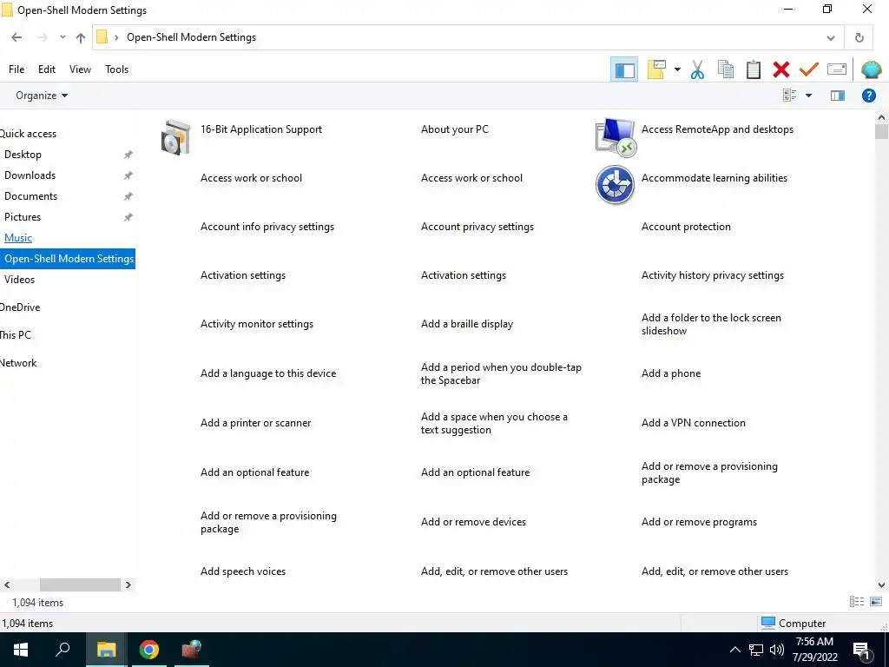Screen dimensions: 889x667
Task: Open Windows Start menu
Action: (x=21, y=650)
